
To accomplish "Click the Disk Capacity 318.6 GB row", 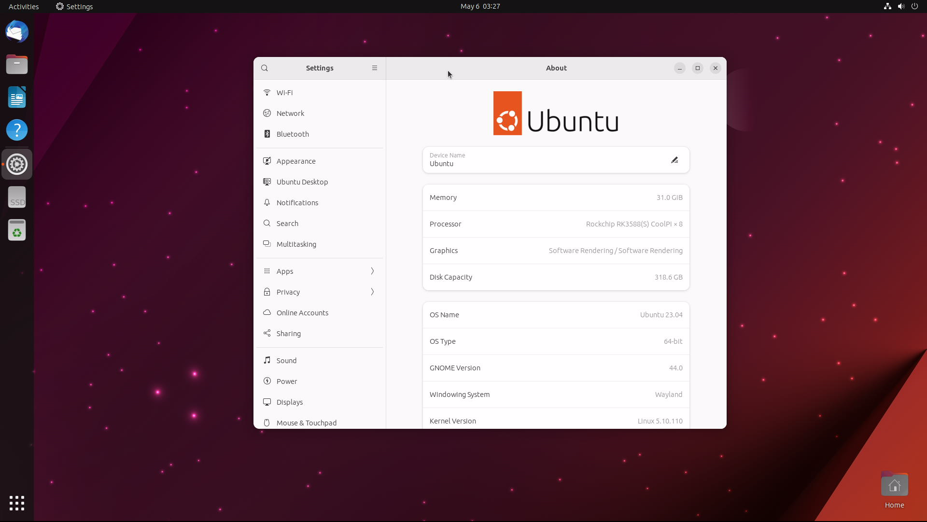I will (x=556, y=277).
